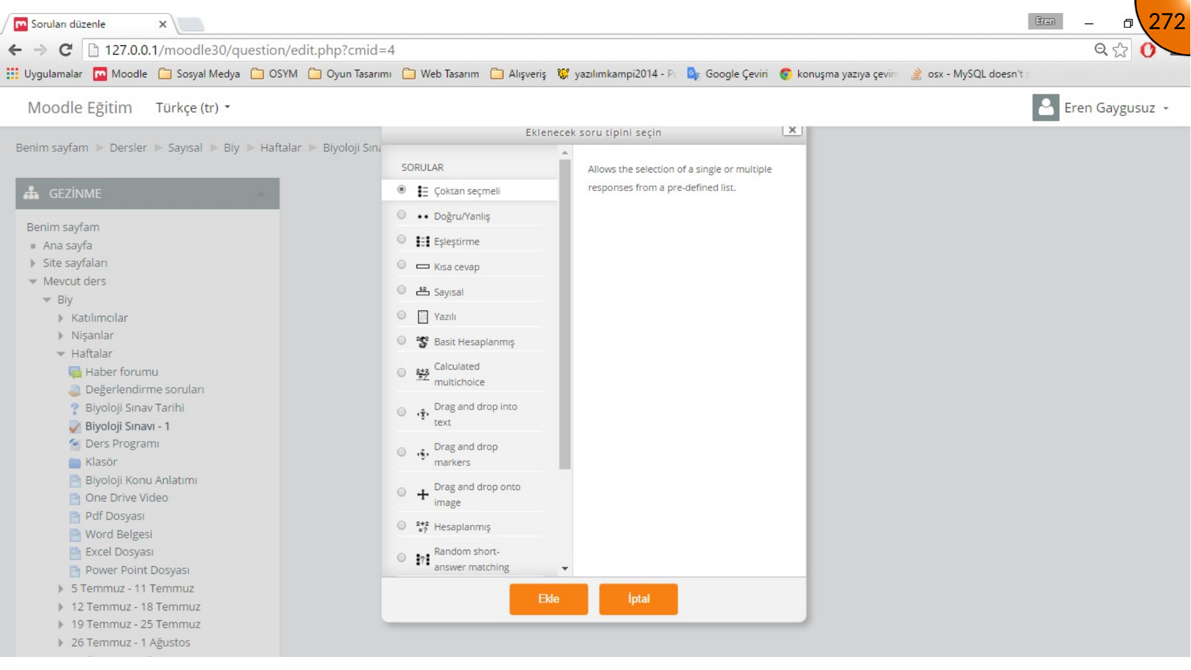Click the GEZİNME block sitemap icon
Screen dimensions: 1191x670
pos(31,194)
